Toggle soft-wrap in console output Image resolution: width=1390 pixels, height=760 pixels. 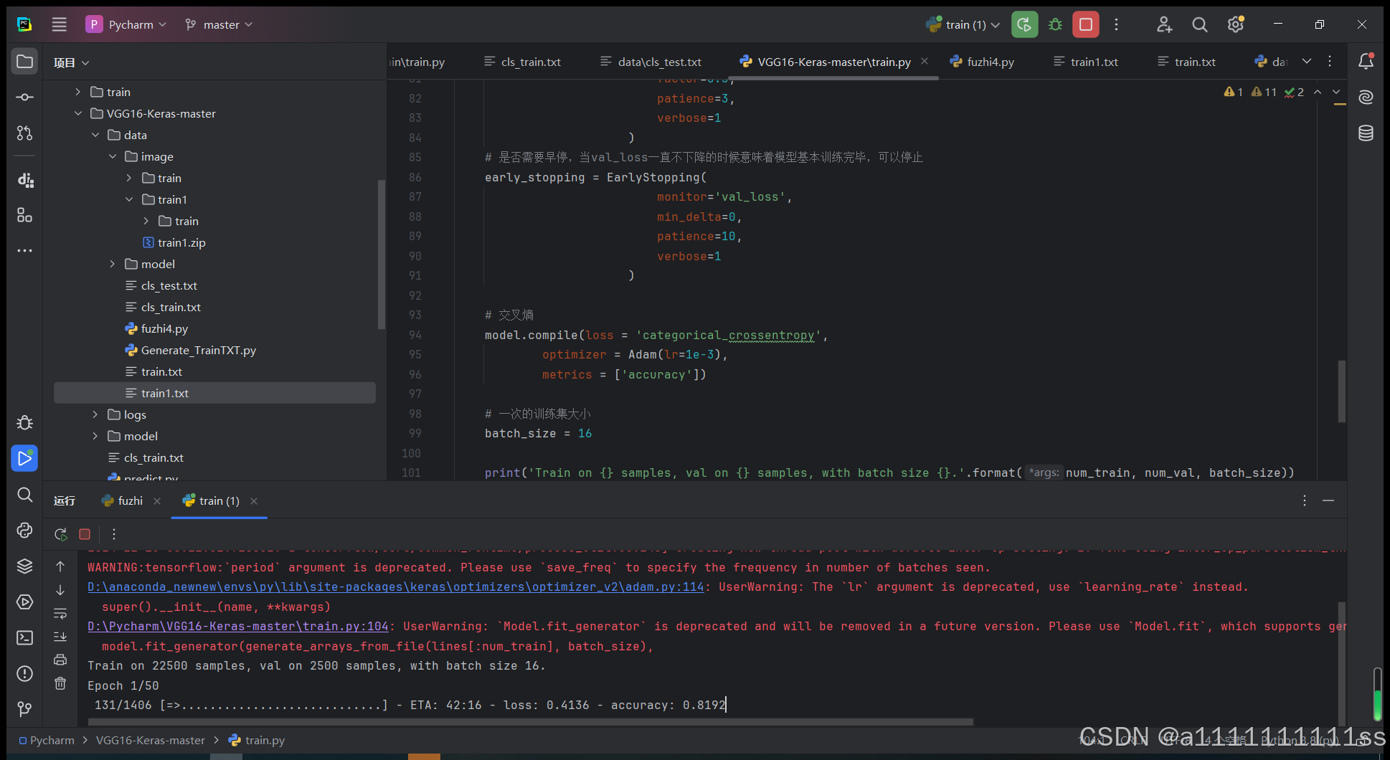(x=60, y=614)
